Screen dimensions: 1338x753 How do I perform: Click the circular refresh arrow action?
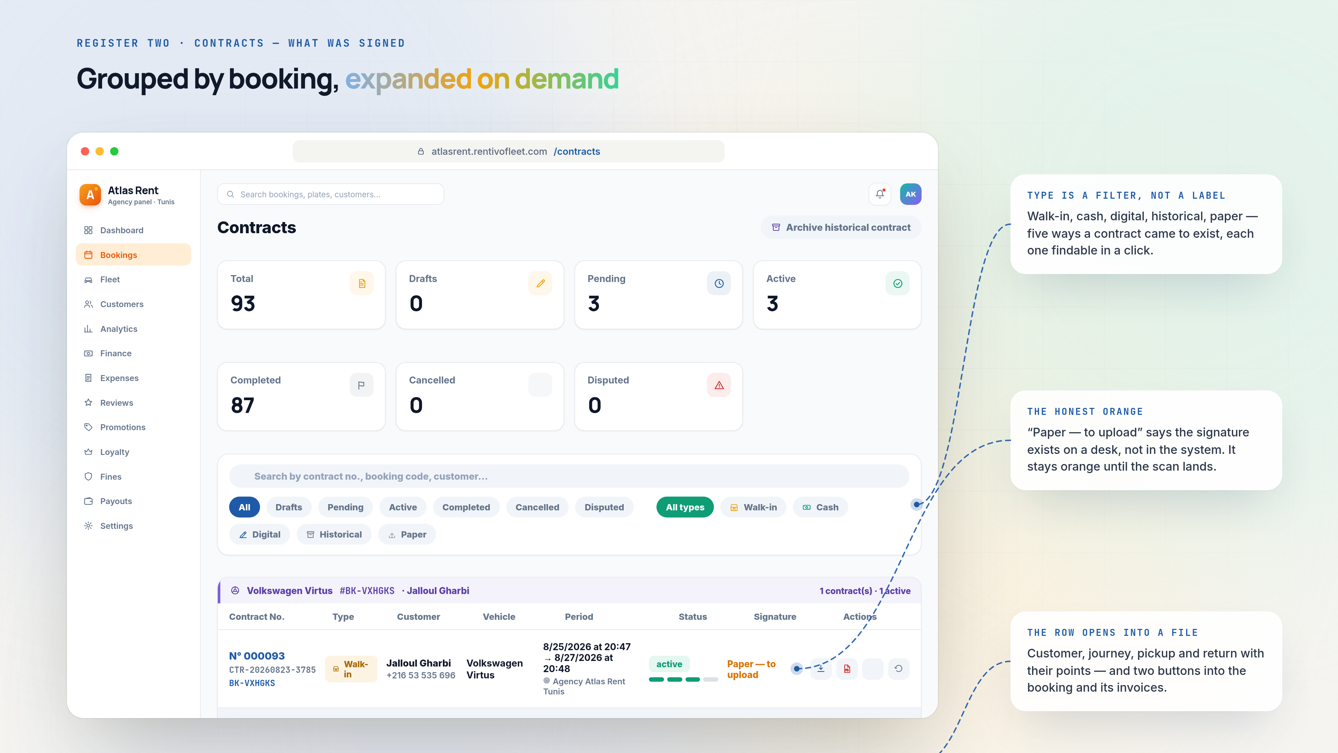pos(899,668)
